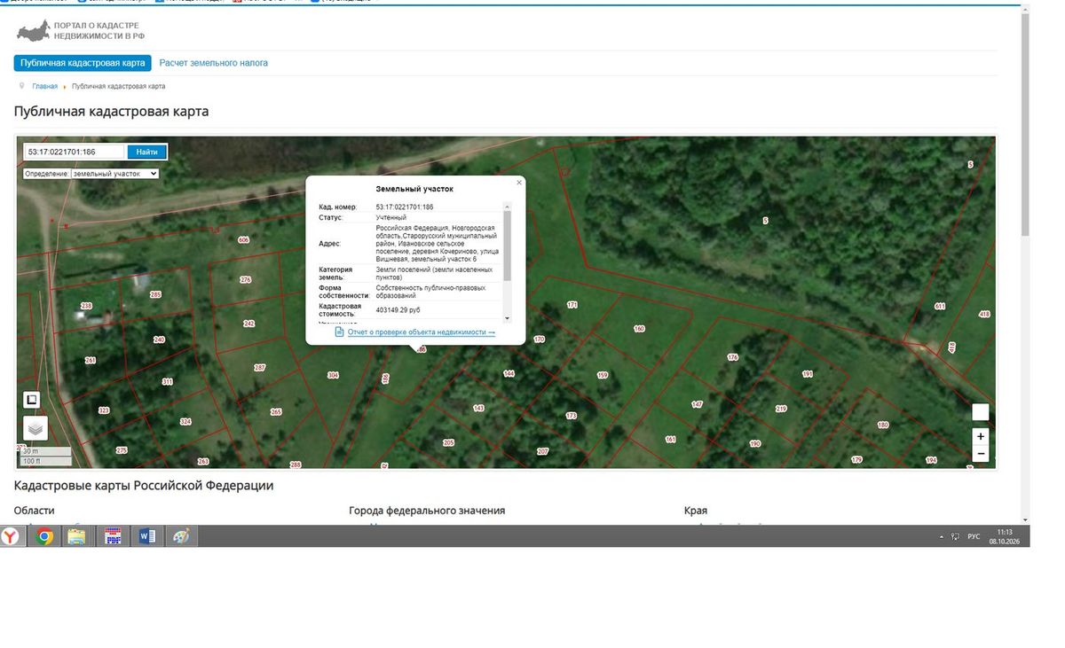Select parcel 159 on the map
Image resolution: width=1065 pixels, height=648 pixels.
coord(603,376)
